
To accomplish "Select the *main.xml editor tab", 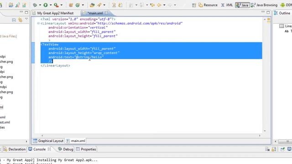I will click(95, 13).
